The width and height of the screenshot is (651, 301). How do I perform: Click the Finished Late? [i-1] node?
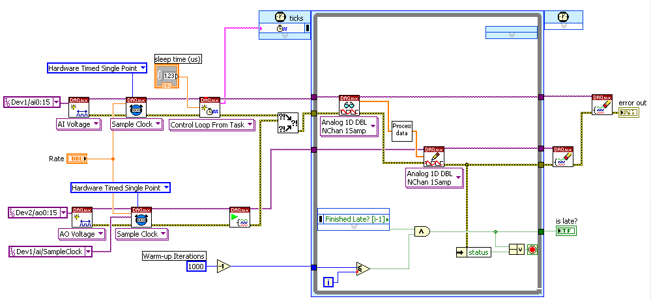(353, 220)
